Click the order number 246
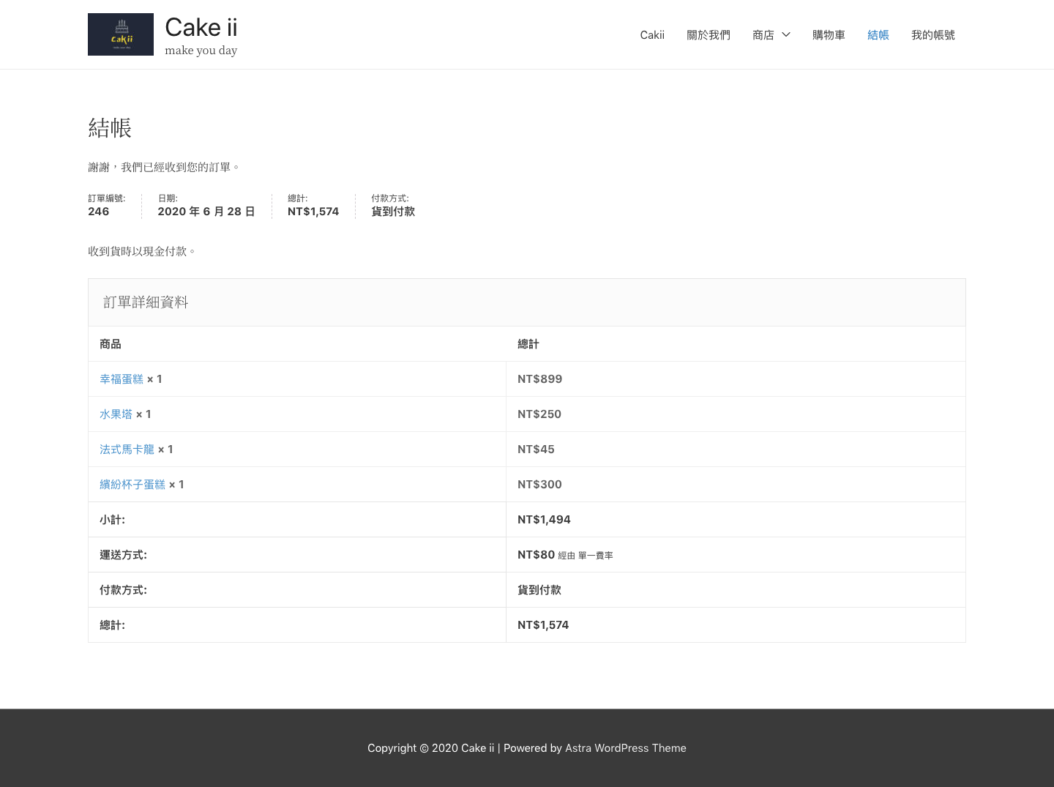The height and width of the screenshot is (787, 1054). coord(99,212)
